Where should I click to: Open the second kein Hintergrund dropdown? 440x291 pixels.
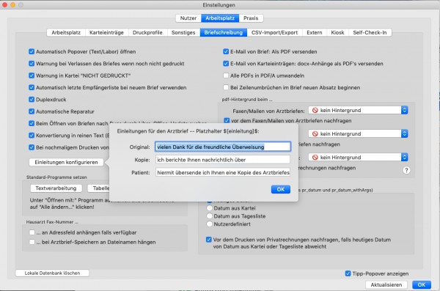click(358, 134)
